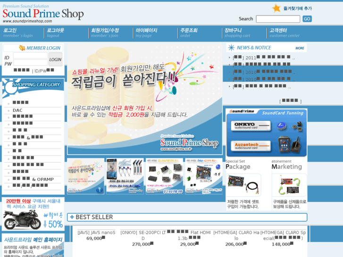Click the ID input field
Image resolution: width=343 pixels, height=257 pixels.
30,56
